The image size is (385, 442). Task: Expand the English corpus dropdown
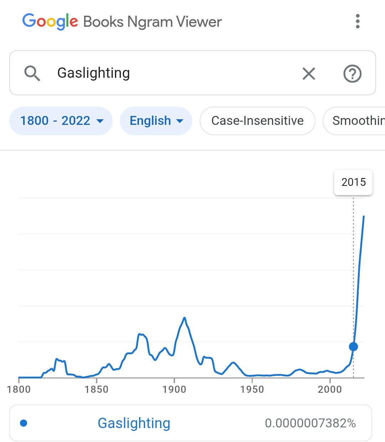pos(156,121)
